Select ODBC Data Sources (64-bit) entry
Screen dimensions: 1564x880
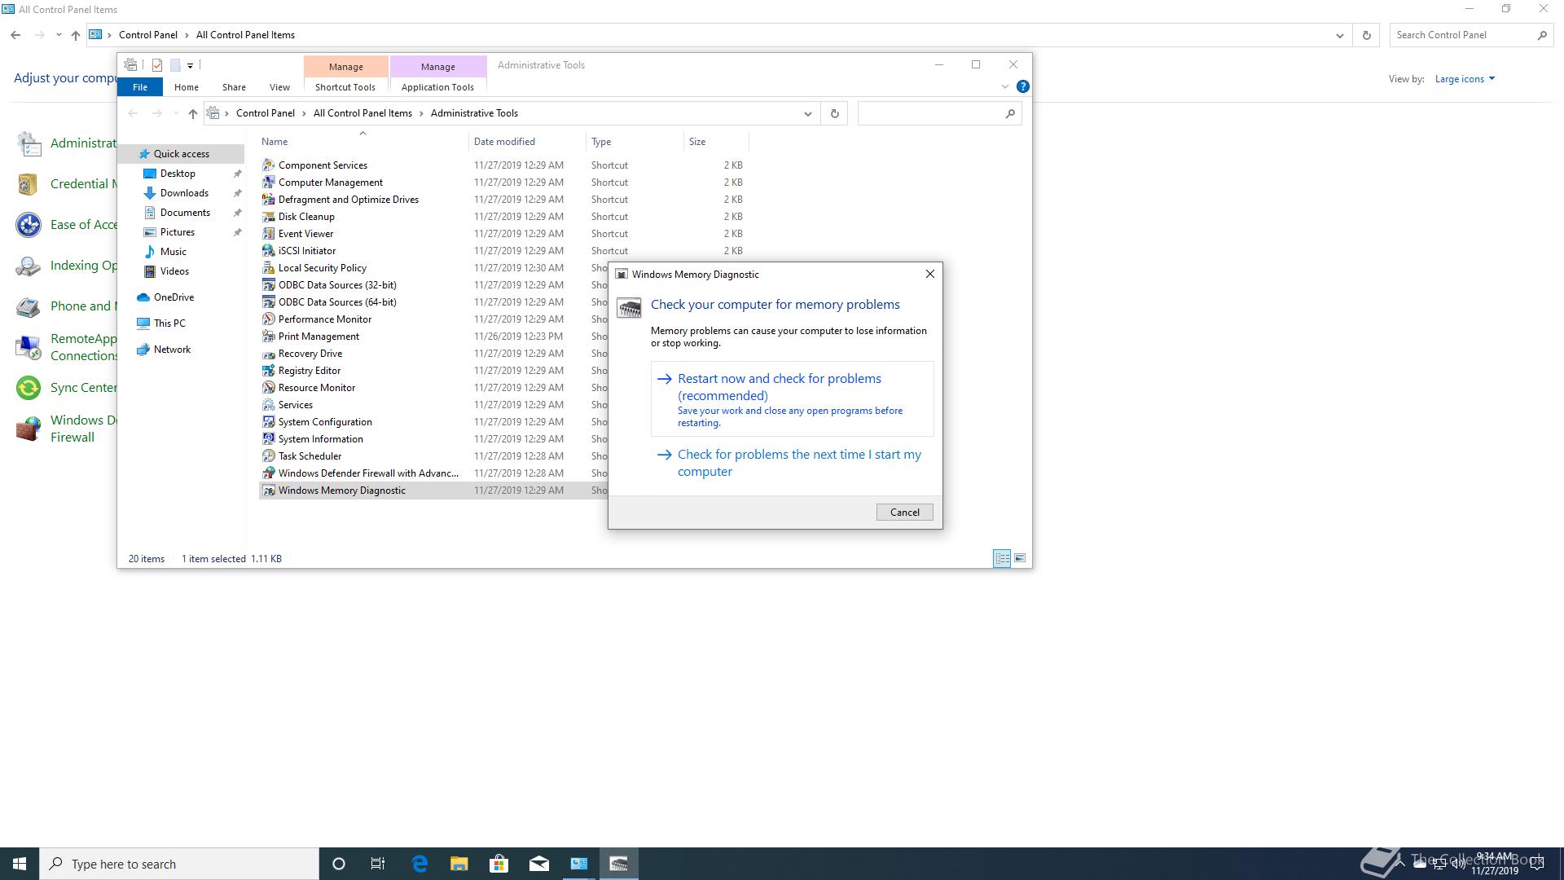click(337, 302)
